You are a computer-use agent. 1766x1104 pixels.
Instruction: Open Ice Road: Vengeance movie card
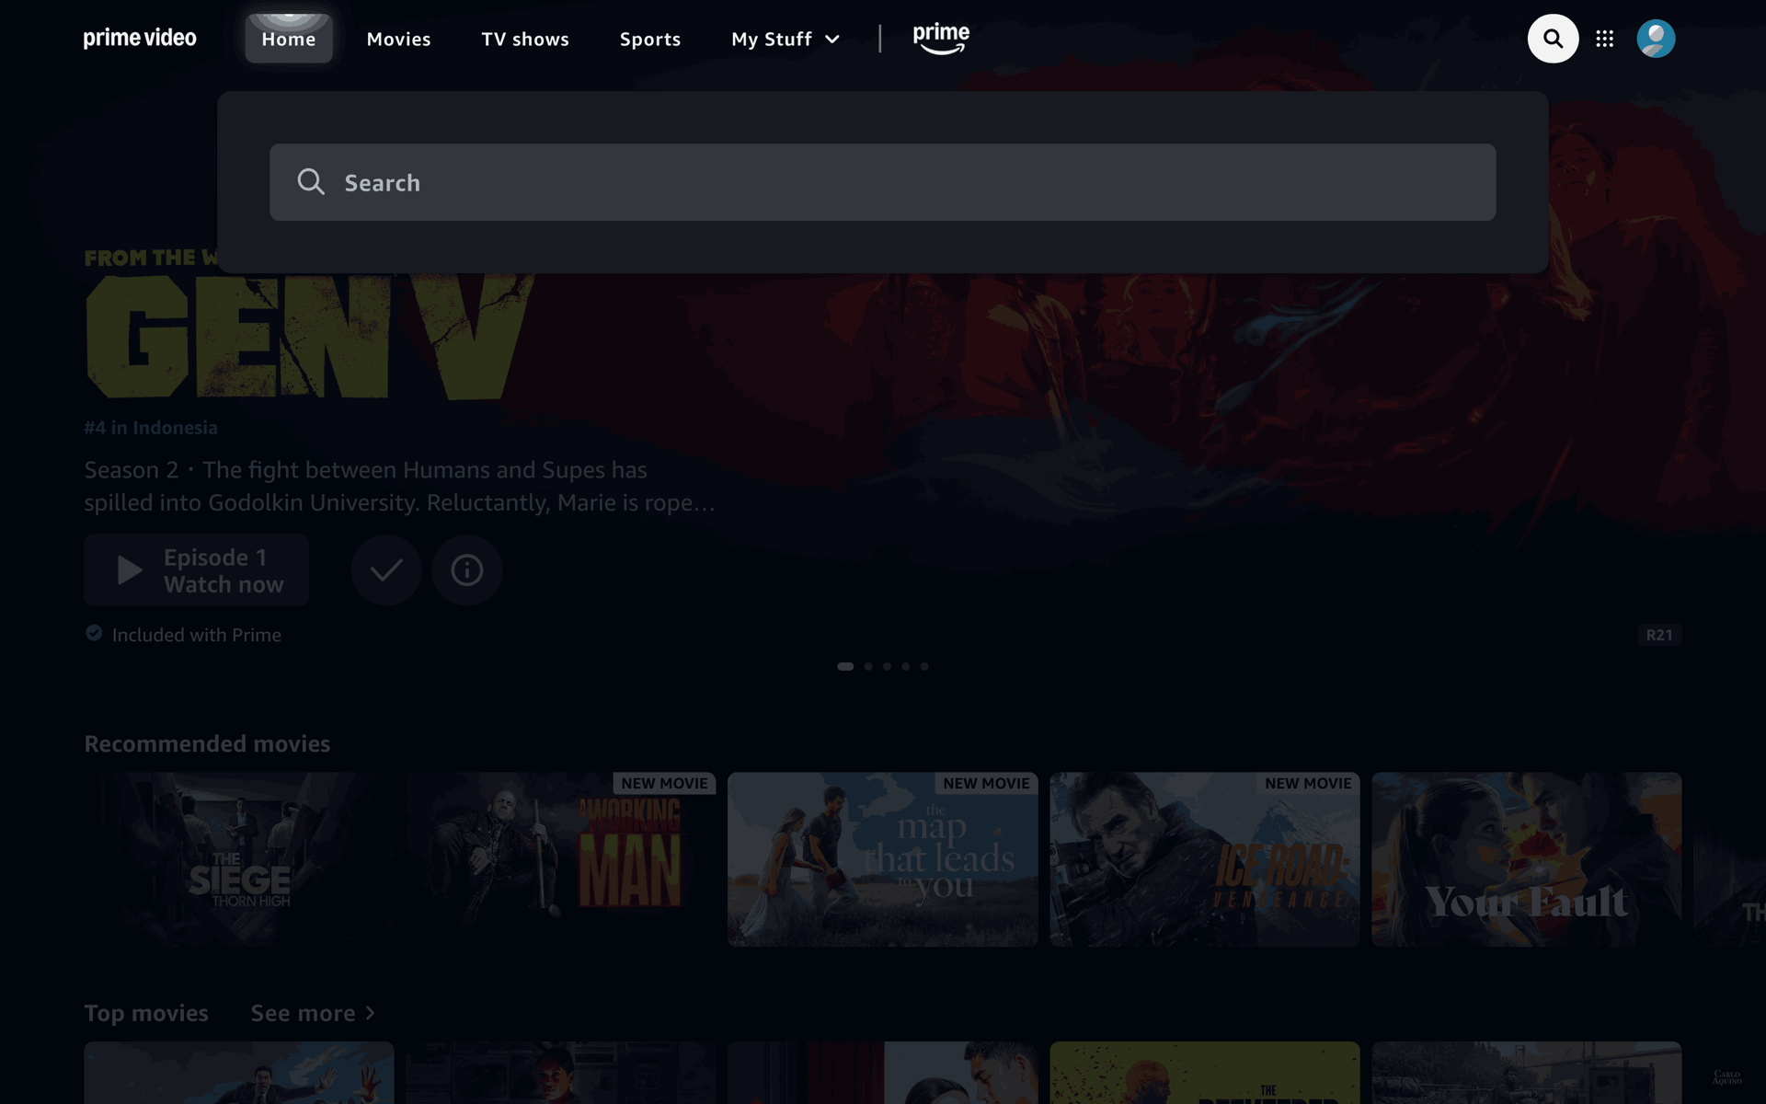coord(1205,859)
